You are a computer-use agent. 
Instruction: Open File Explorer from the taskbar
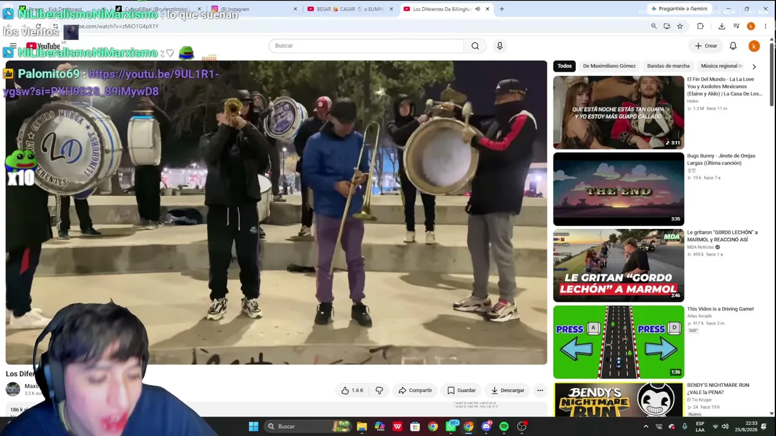[362, 426]
